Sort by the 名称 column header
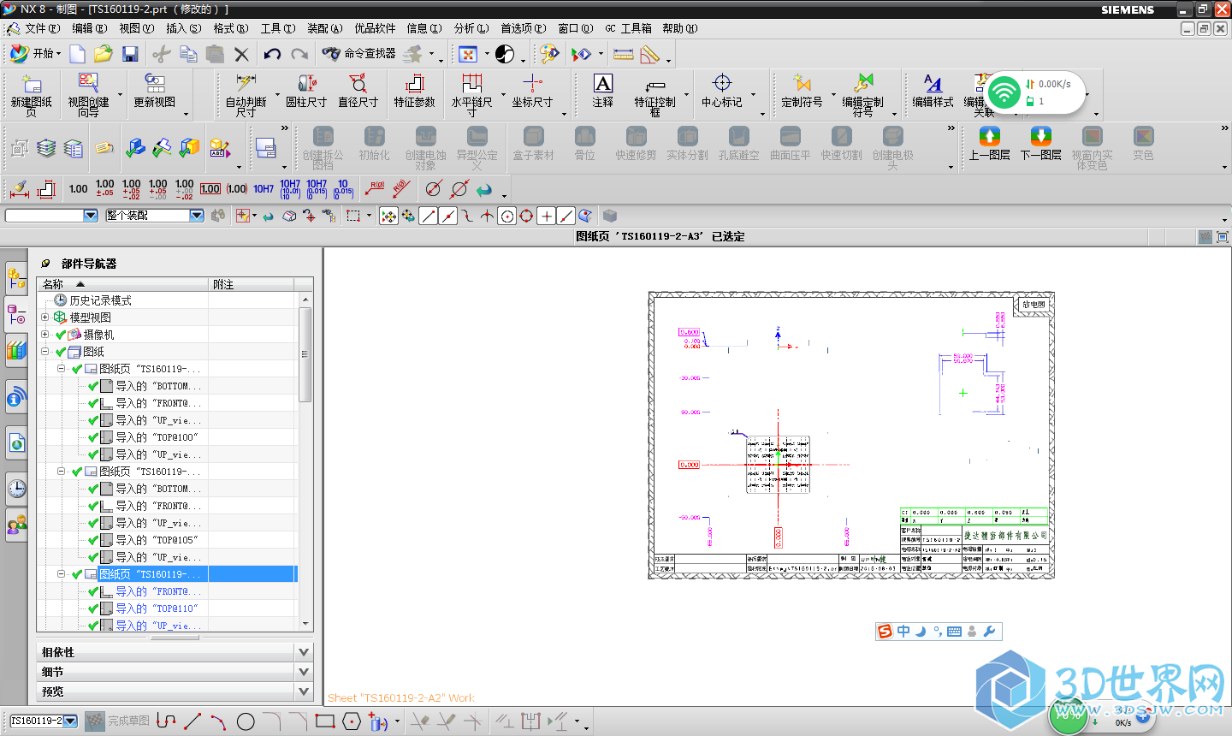 (x=124, y=284)
